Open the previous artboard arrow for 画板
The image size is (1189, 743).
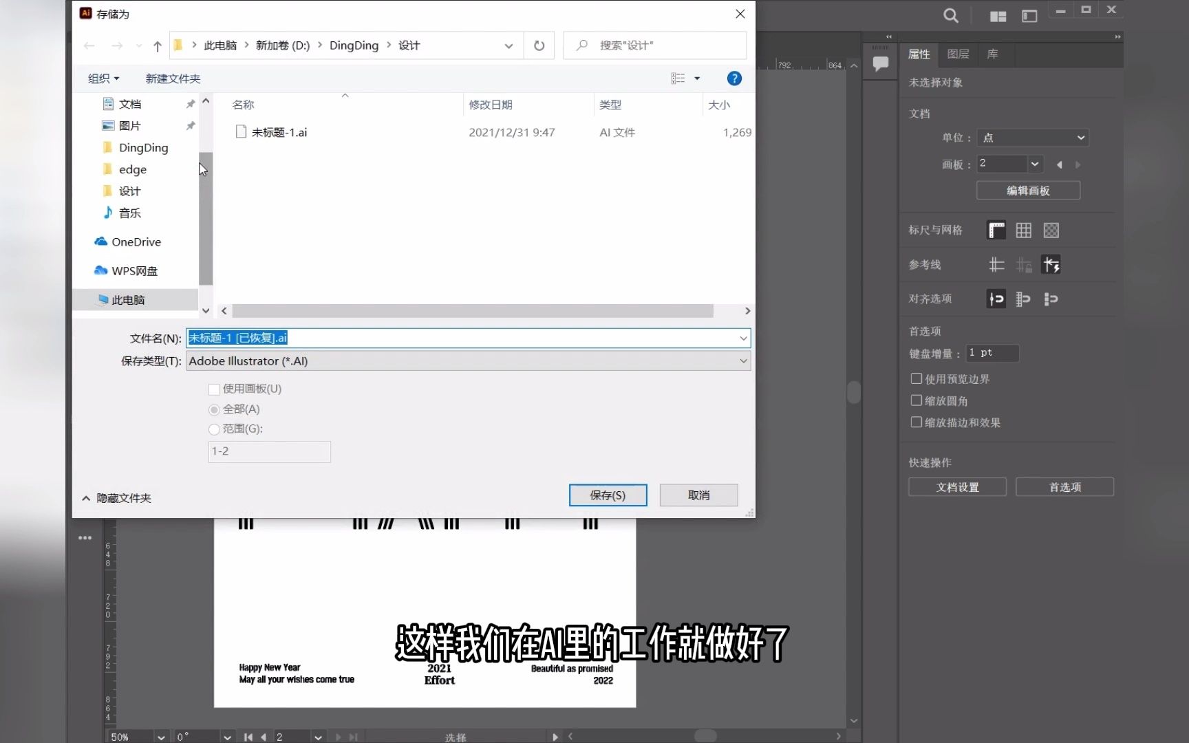[x=1060, y=164]
